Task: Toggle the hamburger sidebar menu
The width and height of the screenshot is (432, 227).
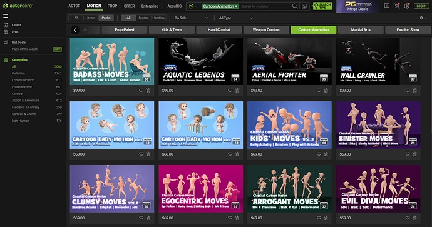Action: 6,16
